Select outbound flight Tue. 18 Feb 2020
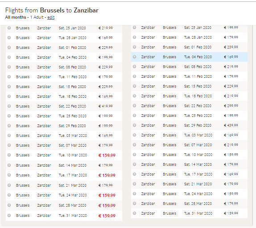Viewport: 256px width, 228px height. point(9,96)
